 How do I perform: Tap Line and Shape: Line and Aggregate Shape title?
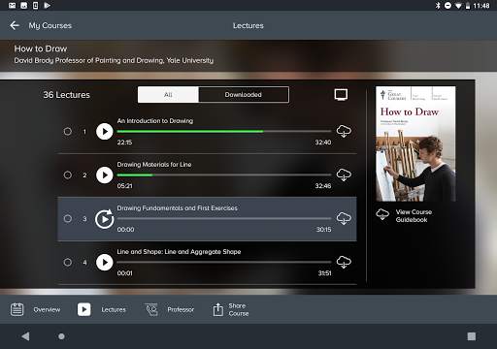point(179,252)
